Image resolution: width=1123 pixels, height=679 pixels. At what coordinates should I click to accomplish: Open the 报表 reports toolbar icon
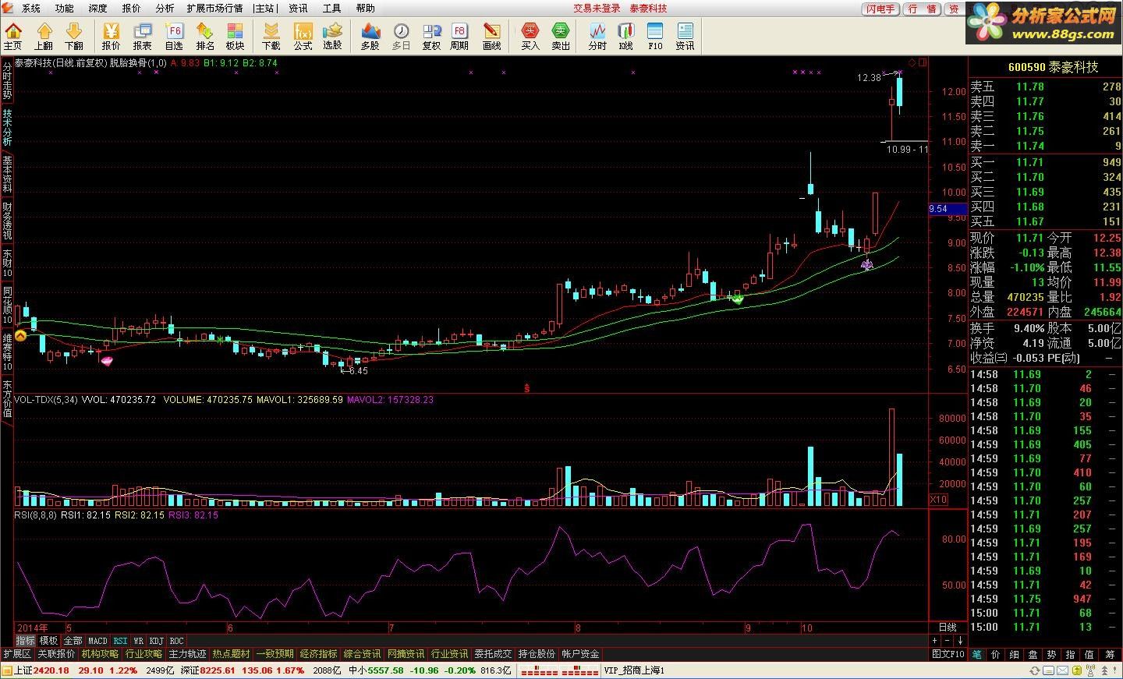click(x=142, y=36)
